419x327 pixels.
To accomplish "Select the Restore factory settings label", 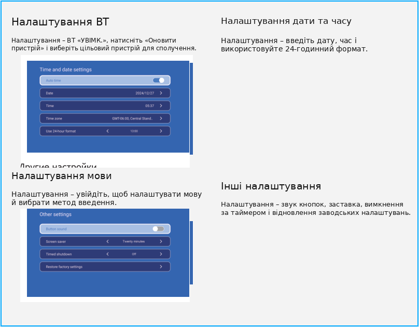I will click(64, 267).
